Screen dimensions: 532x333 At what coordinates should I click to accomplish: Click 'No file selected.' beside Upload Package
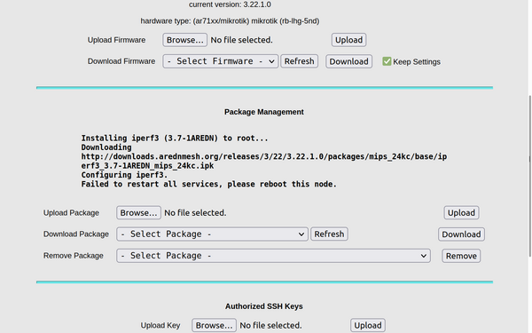pos(195,213)
